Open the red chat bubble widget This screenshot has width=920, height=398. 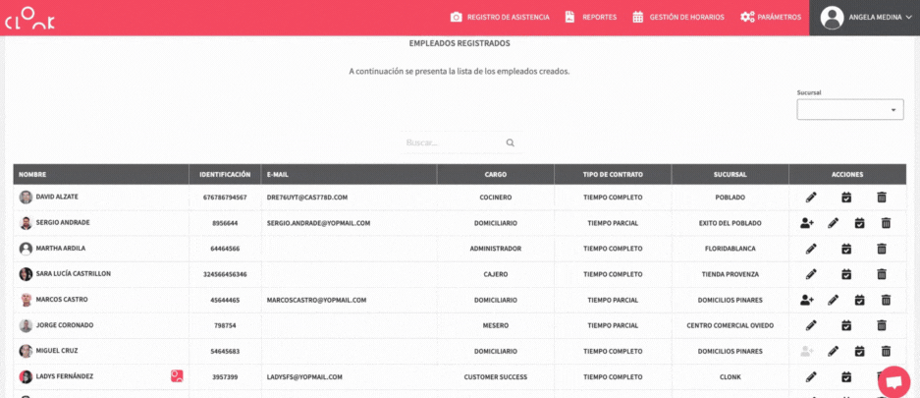coord(893,381)
